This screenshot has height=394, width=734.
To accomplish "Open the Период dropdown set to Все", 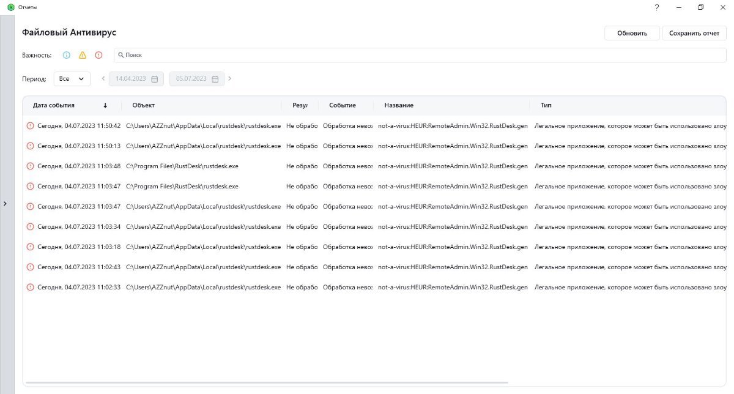I will (x=72, y=79).
